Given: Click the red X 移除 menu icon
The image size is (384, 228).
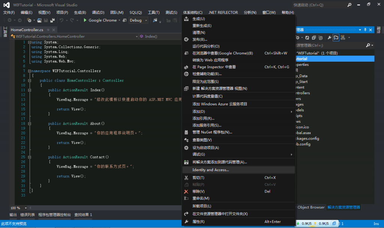Looking at the screenshot, I should pos(186,191).
